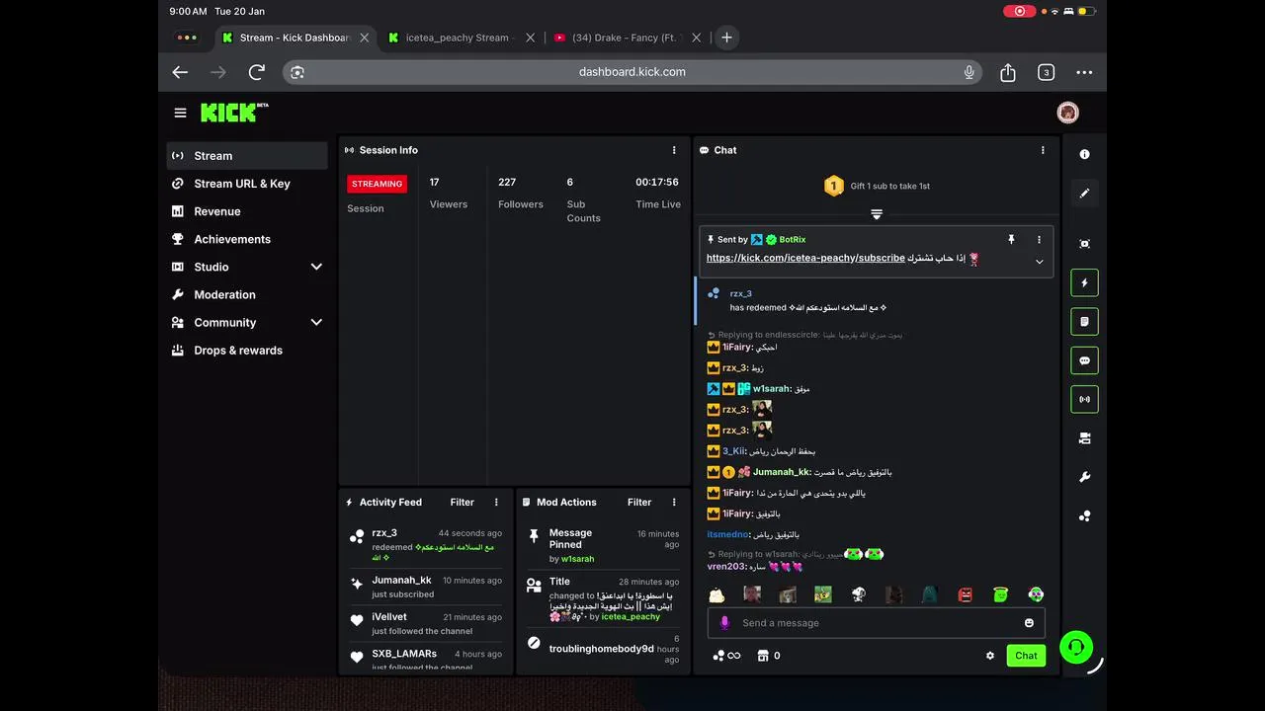Click the Mod Actions Filter button
Viewport: 1265px width, 711px height.
click(639, 502)
